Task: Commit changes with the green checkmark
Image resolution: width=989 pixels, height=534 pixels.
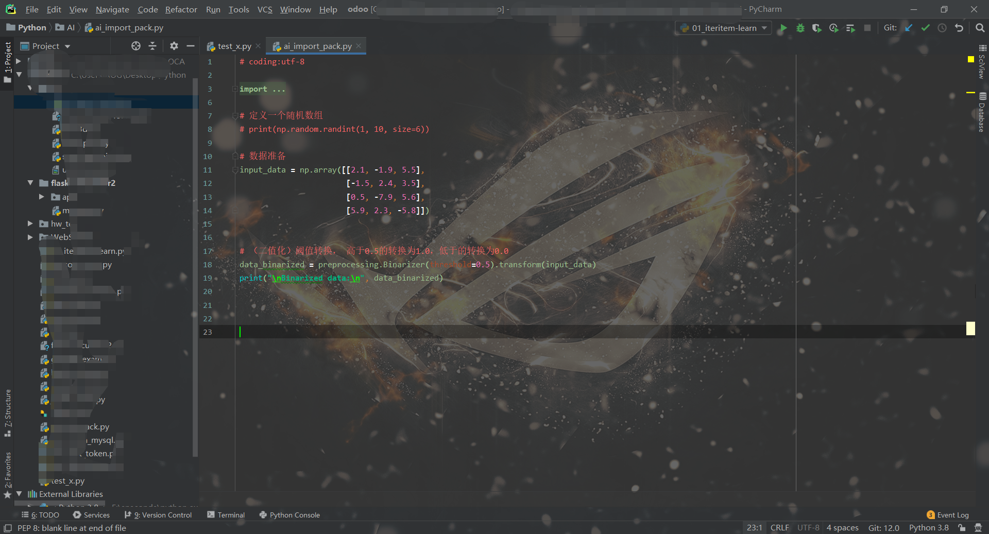Action: pyautogui.click(x=926, y=28)
